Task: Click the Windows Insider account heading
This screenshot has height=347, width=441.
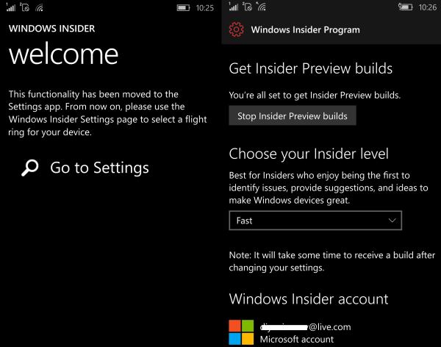Action: tap(309, 299)
